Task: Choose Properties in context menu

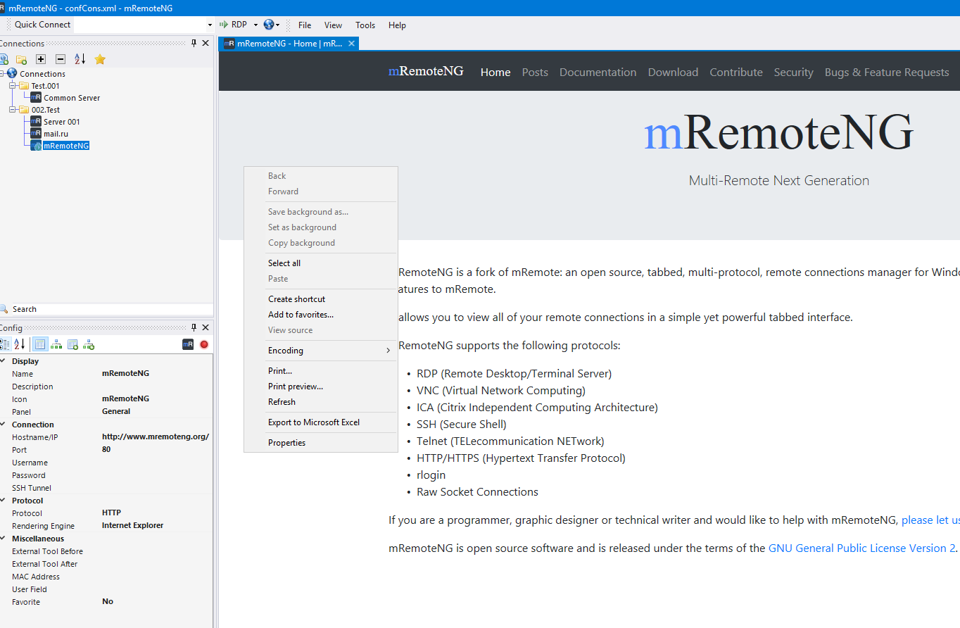Action: (x=321, y=443)
